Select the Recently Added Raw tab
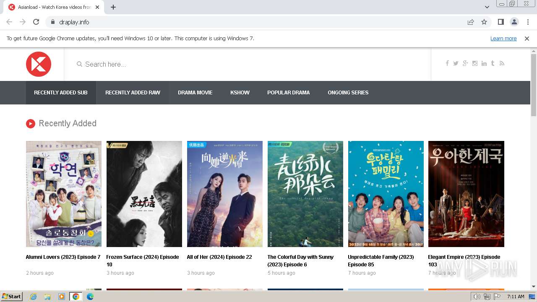 point(133,93)
